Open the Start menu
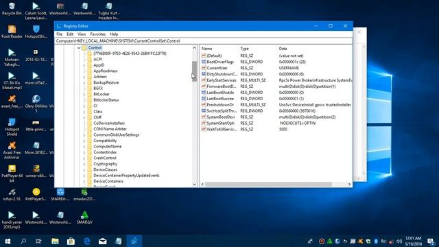 pos(8,241)
